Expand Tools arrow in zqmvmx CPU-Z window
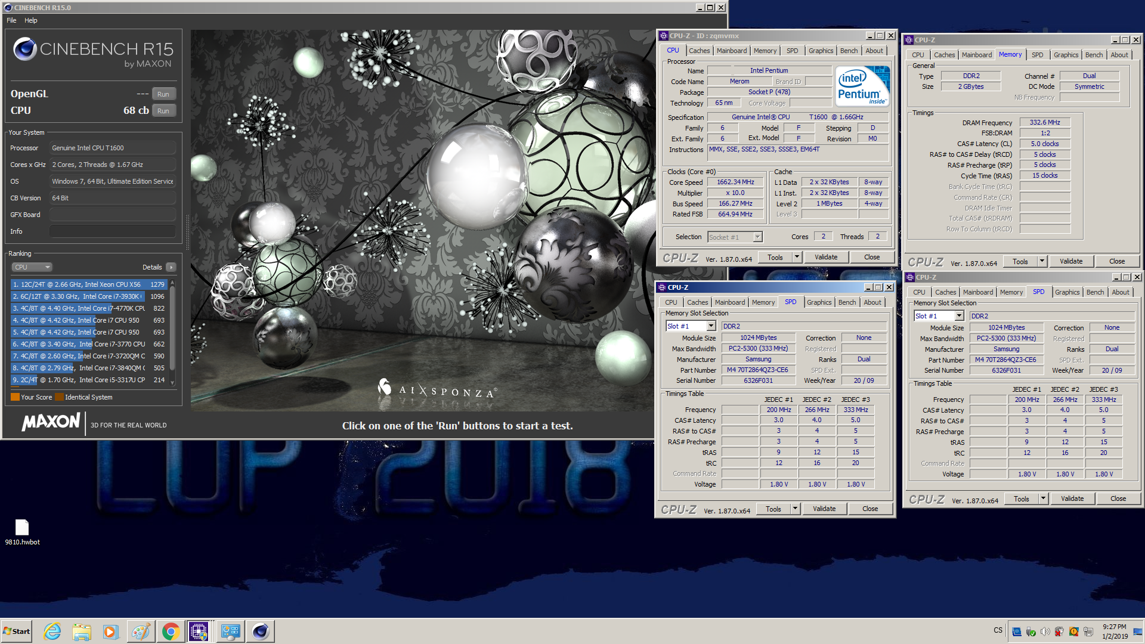 pos(797,257)
